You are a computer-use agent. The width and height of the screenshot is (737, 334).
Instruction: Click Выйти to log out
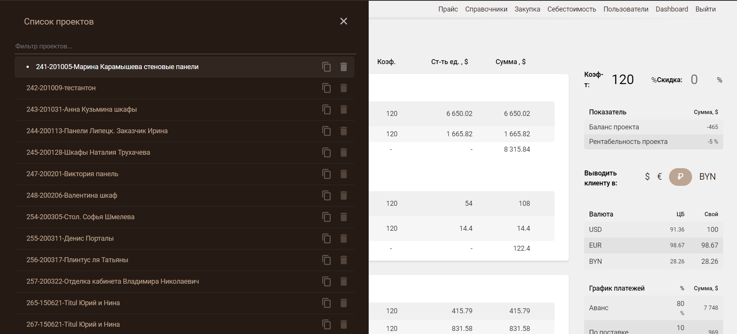coord(706,9)
